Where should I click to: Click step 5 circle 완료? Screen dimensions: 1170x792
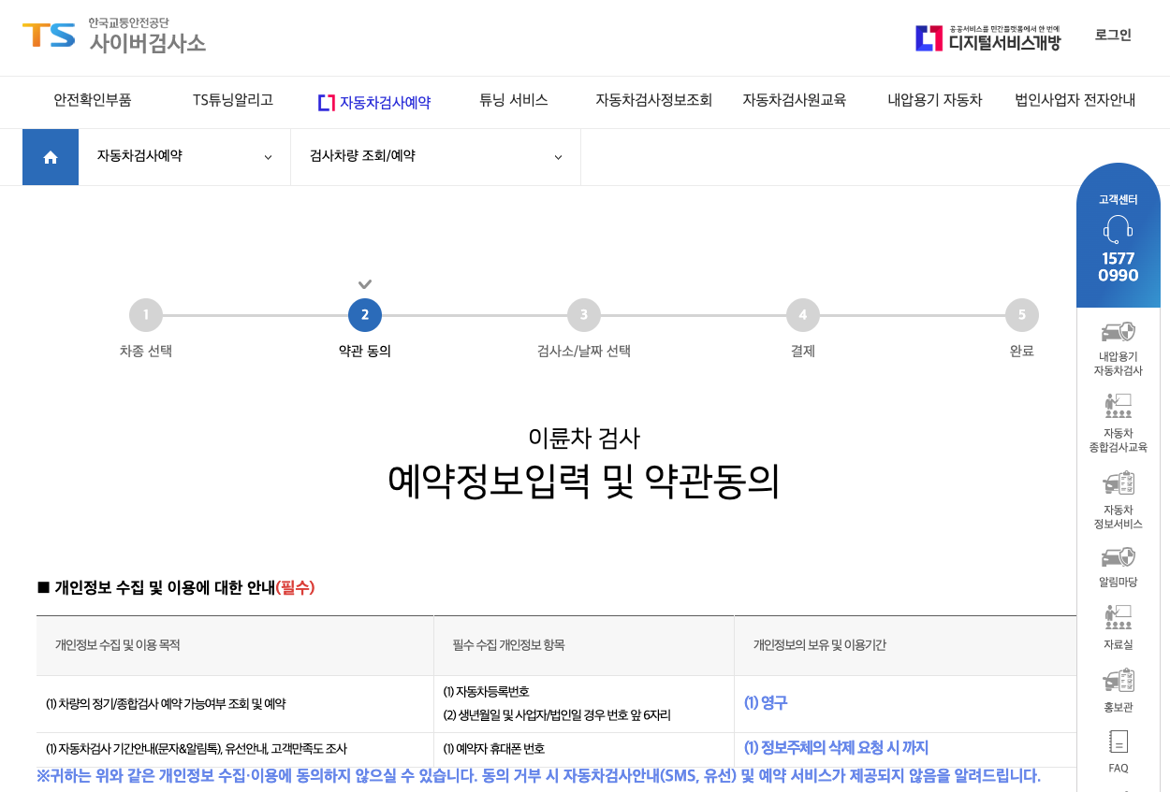(1022, 315)
